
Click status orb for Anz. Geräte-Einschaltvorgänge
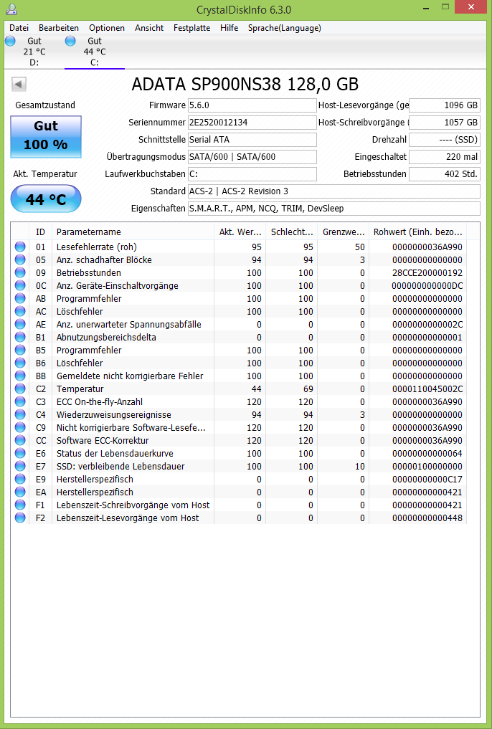click(x=20, y=285)
